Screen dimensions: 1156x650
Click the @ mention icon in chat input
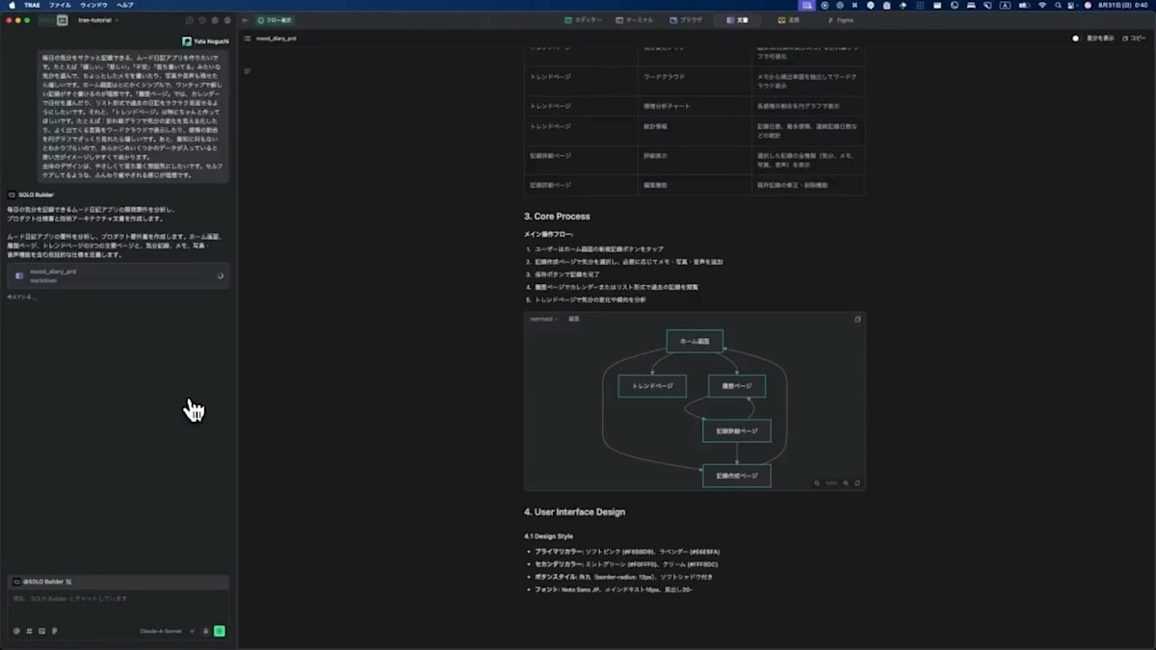coord(16,631)
